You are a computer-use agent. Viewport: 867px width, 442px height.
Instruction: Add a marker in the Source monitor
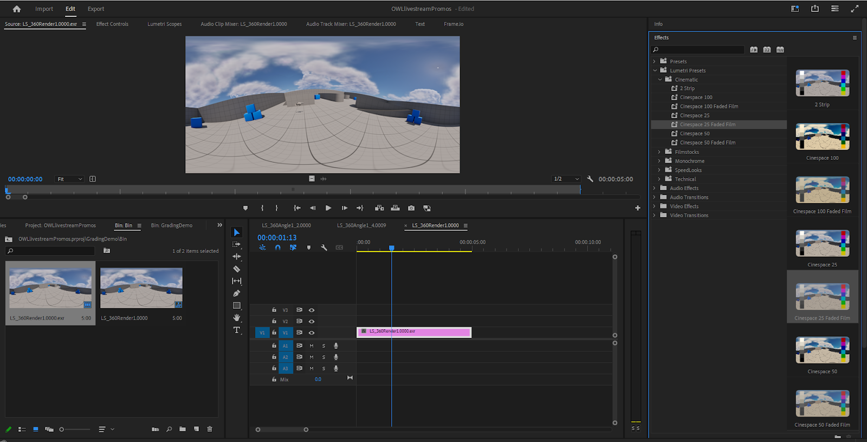(245, 208)
